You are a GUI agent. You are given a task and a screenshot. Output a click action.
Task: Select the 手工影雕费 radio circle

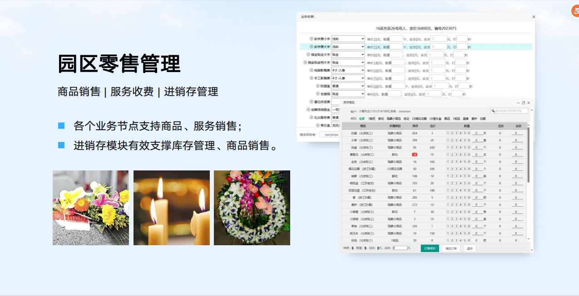pyautogui.click(x=312, y=78)
